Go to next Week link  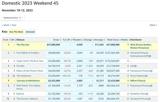click(153, 25)
